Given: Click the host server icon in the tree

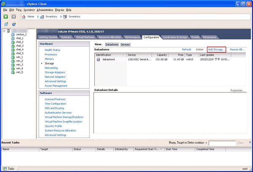Looking at the screenshot, I should pos(8,31).
